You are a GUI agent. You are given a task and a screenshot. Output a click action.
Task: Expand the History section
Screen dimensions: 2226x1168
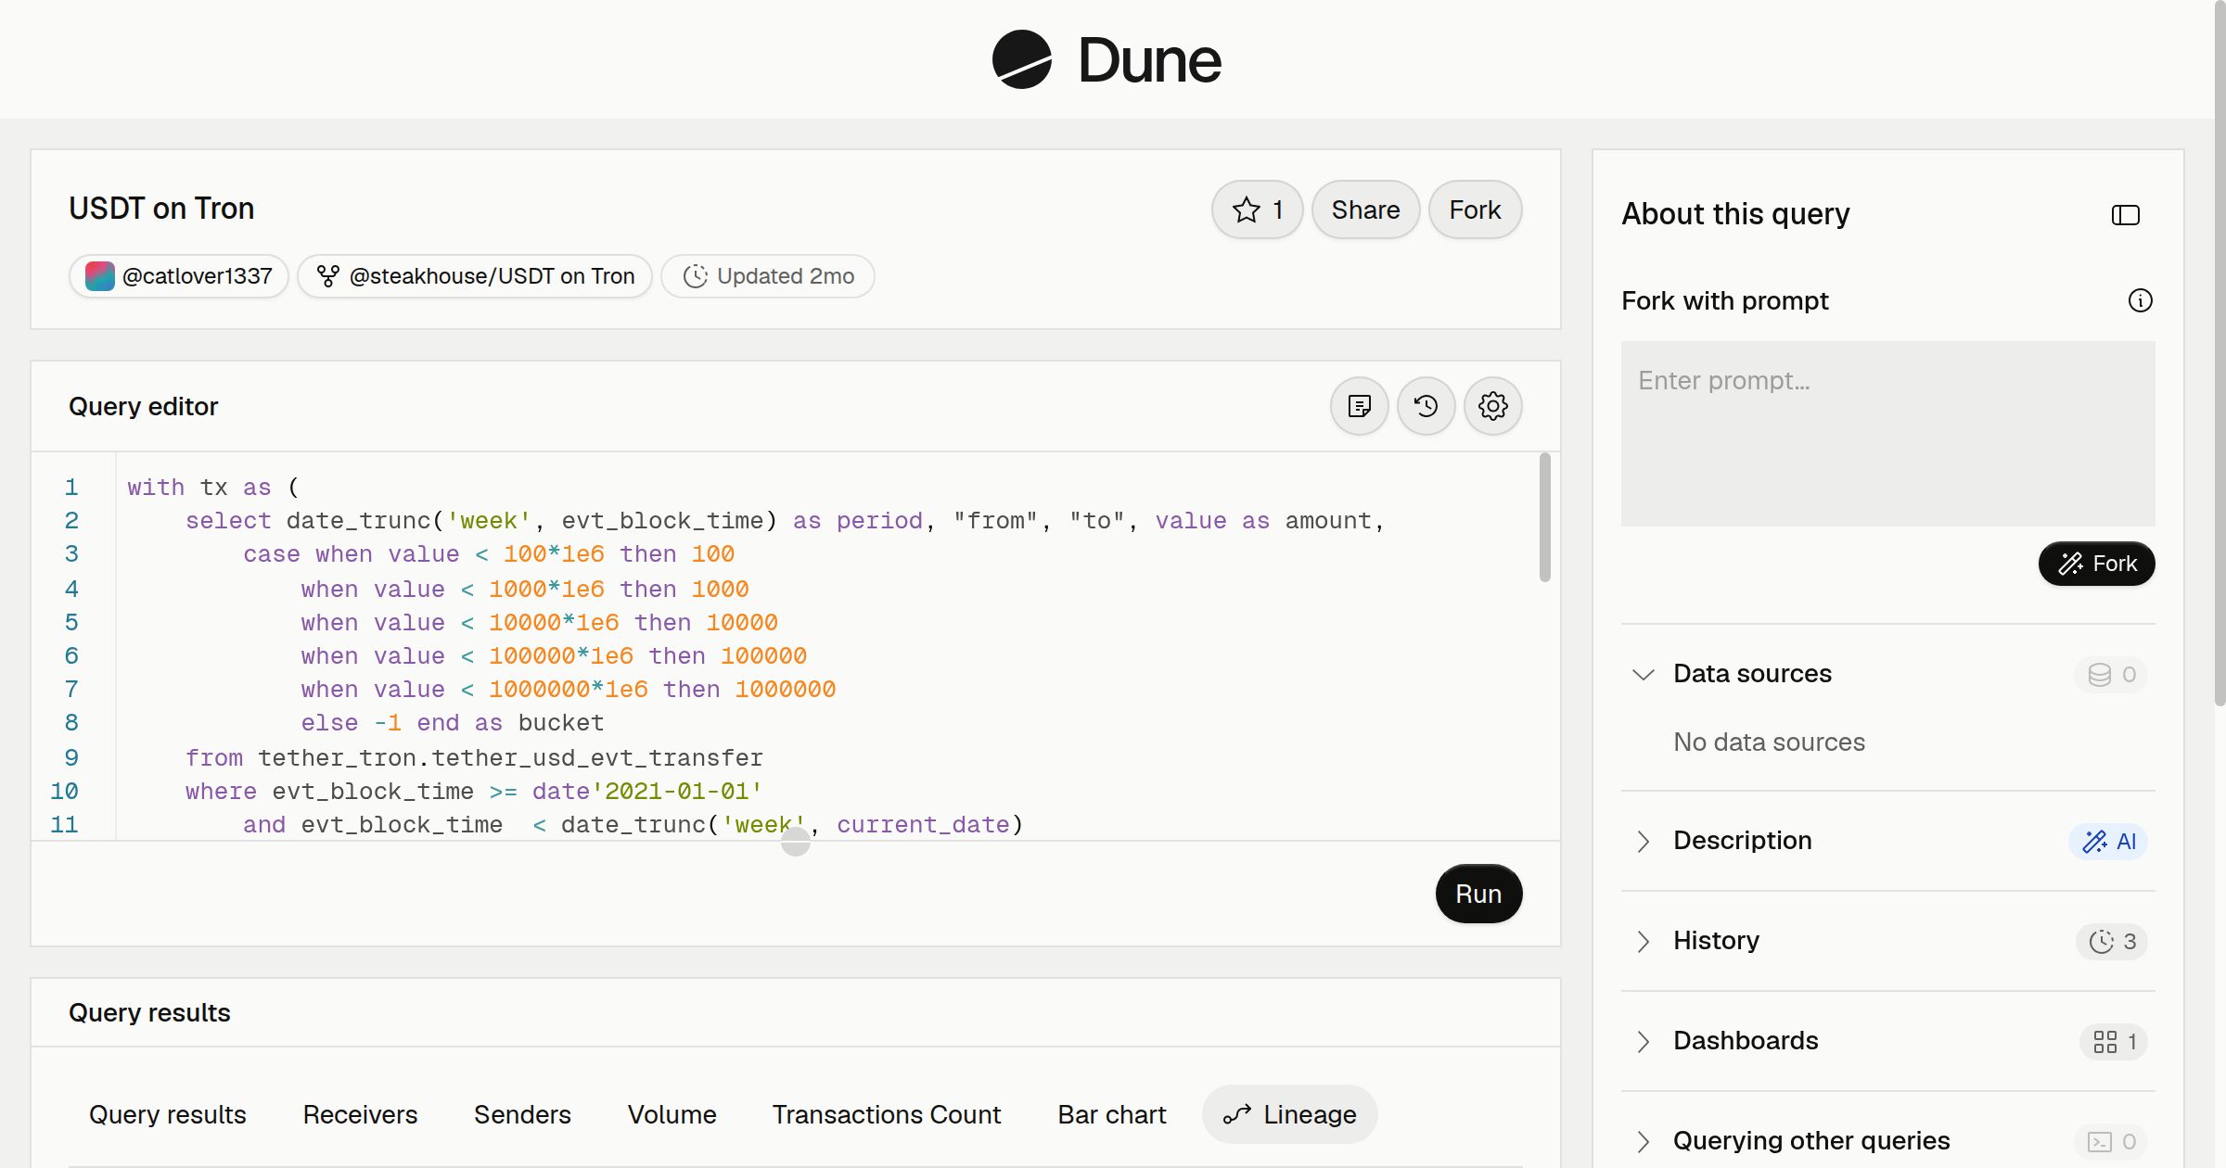pos(1643,941)
